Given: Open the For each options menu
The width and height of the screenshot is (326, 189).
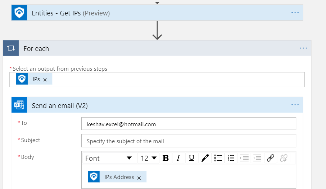Looking at the screenshot, I should (x=303, y=48).
